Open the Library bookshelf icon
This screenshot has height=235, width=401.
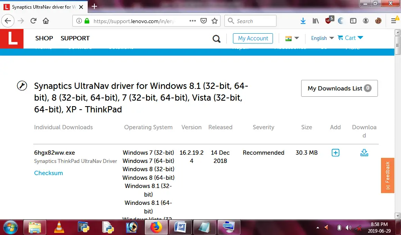click(x=316, y=21)
